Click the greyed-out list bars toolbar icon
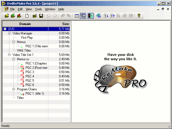172x129 pixels. (x=118, y=16)
